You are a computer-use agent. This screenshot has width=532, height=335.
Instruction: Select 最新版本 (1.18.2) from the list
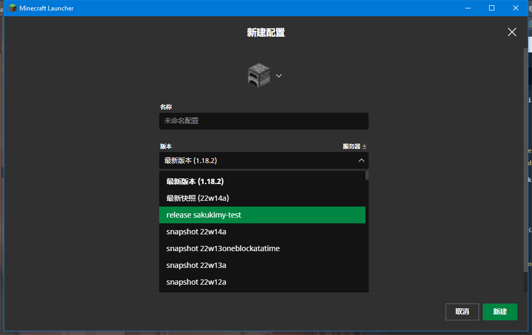(x=262, y=181)
